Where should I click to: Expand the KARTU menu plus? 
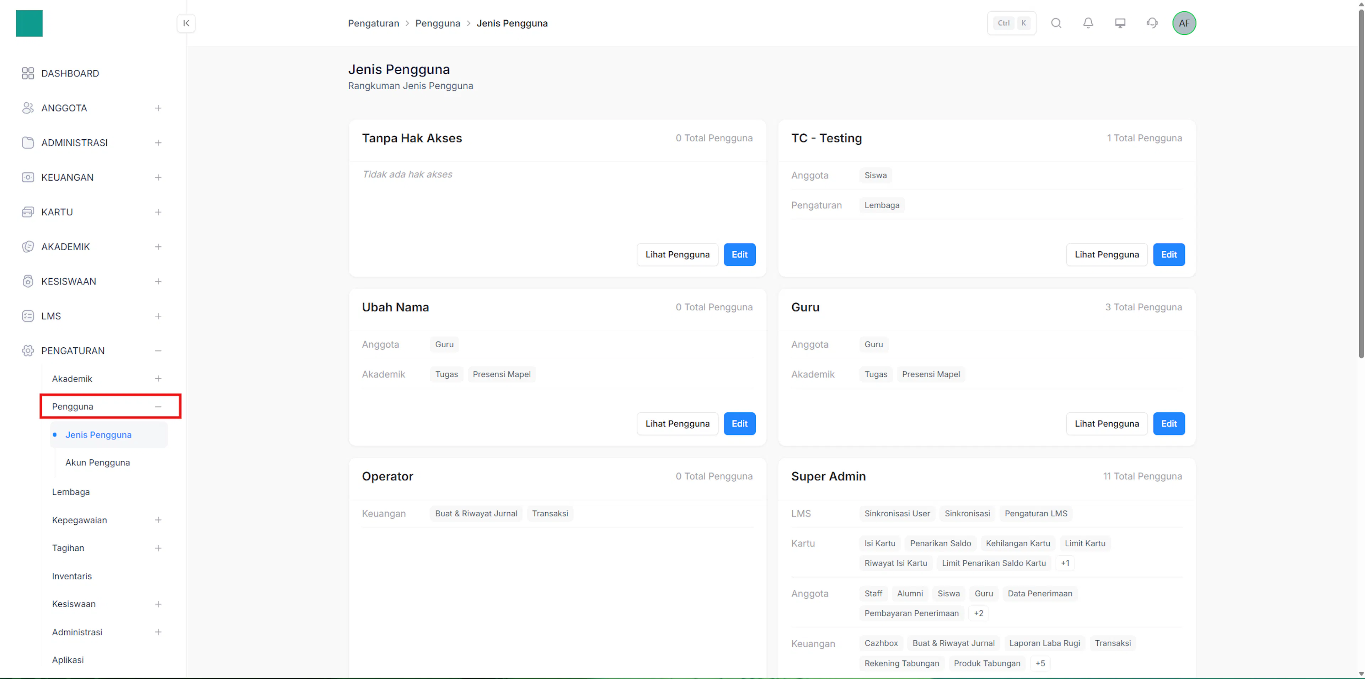coord(158,212)
